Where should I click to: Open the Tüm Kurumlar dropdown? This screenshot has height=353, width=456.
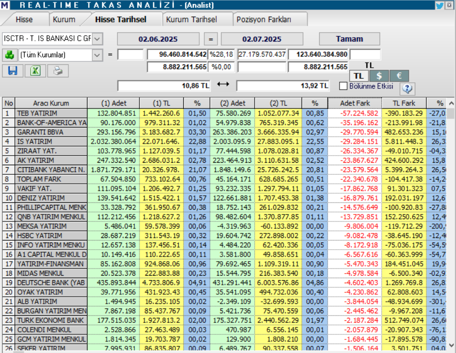98,55
